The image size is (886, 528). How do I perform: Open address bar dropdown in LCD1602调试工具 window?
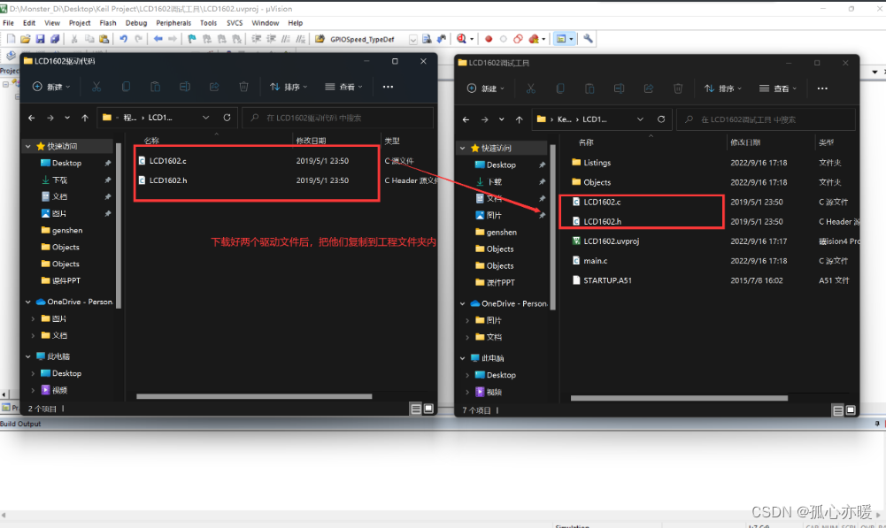click(x=640, y=119)
